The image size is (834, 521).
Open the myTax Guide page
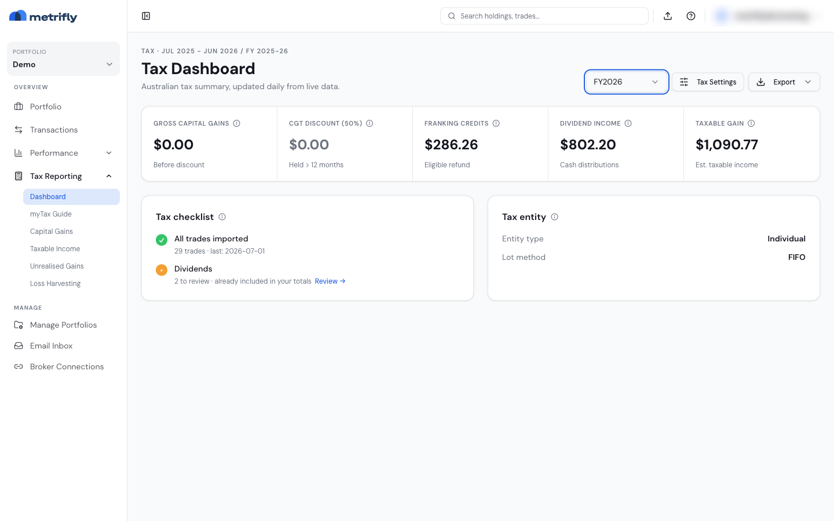pos(71,214)
